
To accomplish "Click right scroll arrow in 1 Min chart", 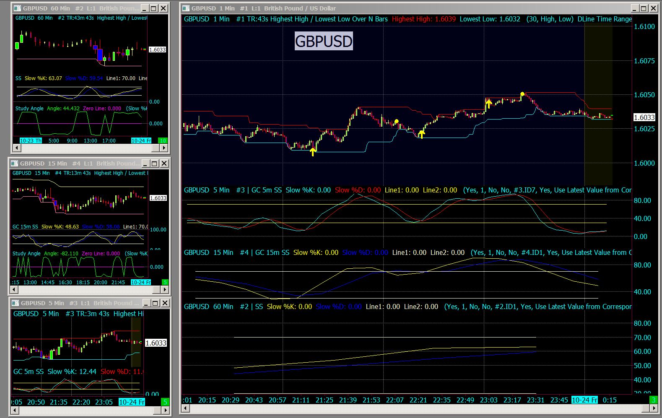I will tap(654, 408).
